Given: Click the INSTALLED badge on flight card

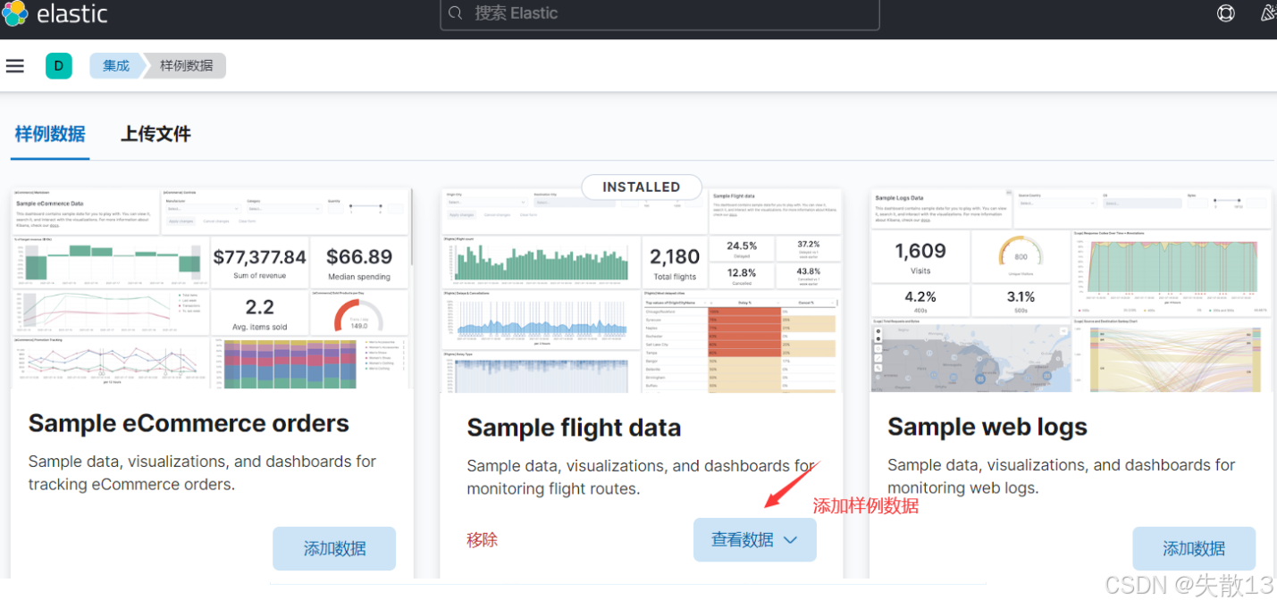Looking at the screenshot, I should coord(642,187).
